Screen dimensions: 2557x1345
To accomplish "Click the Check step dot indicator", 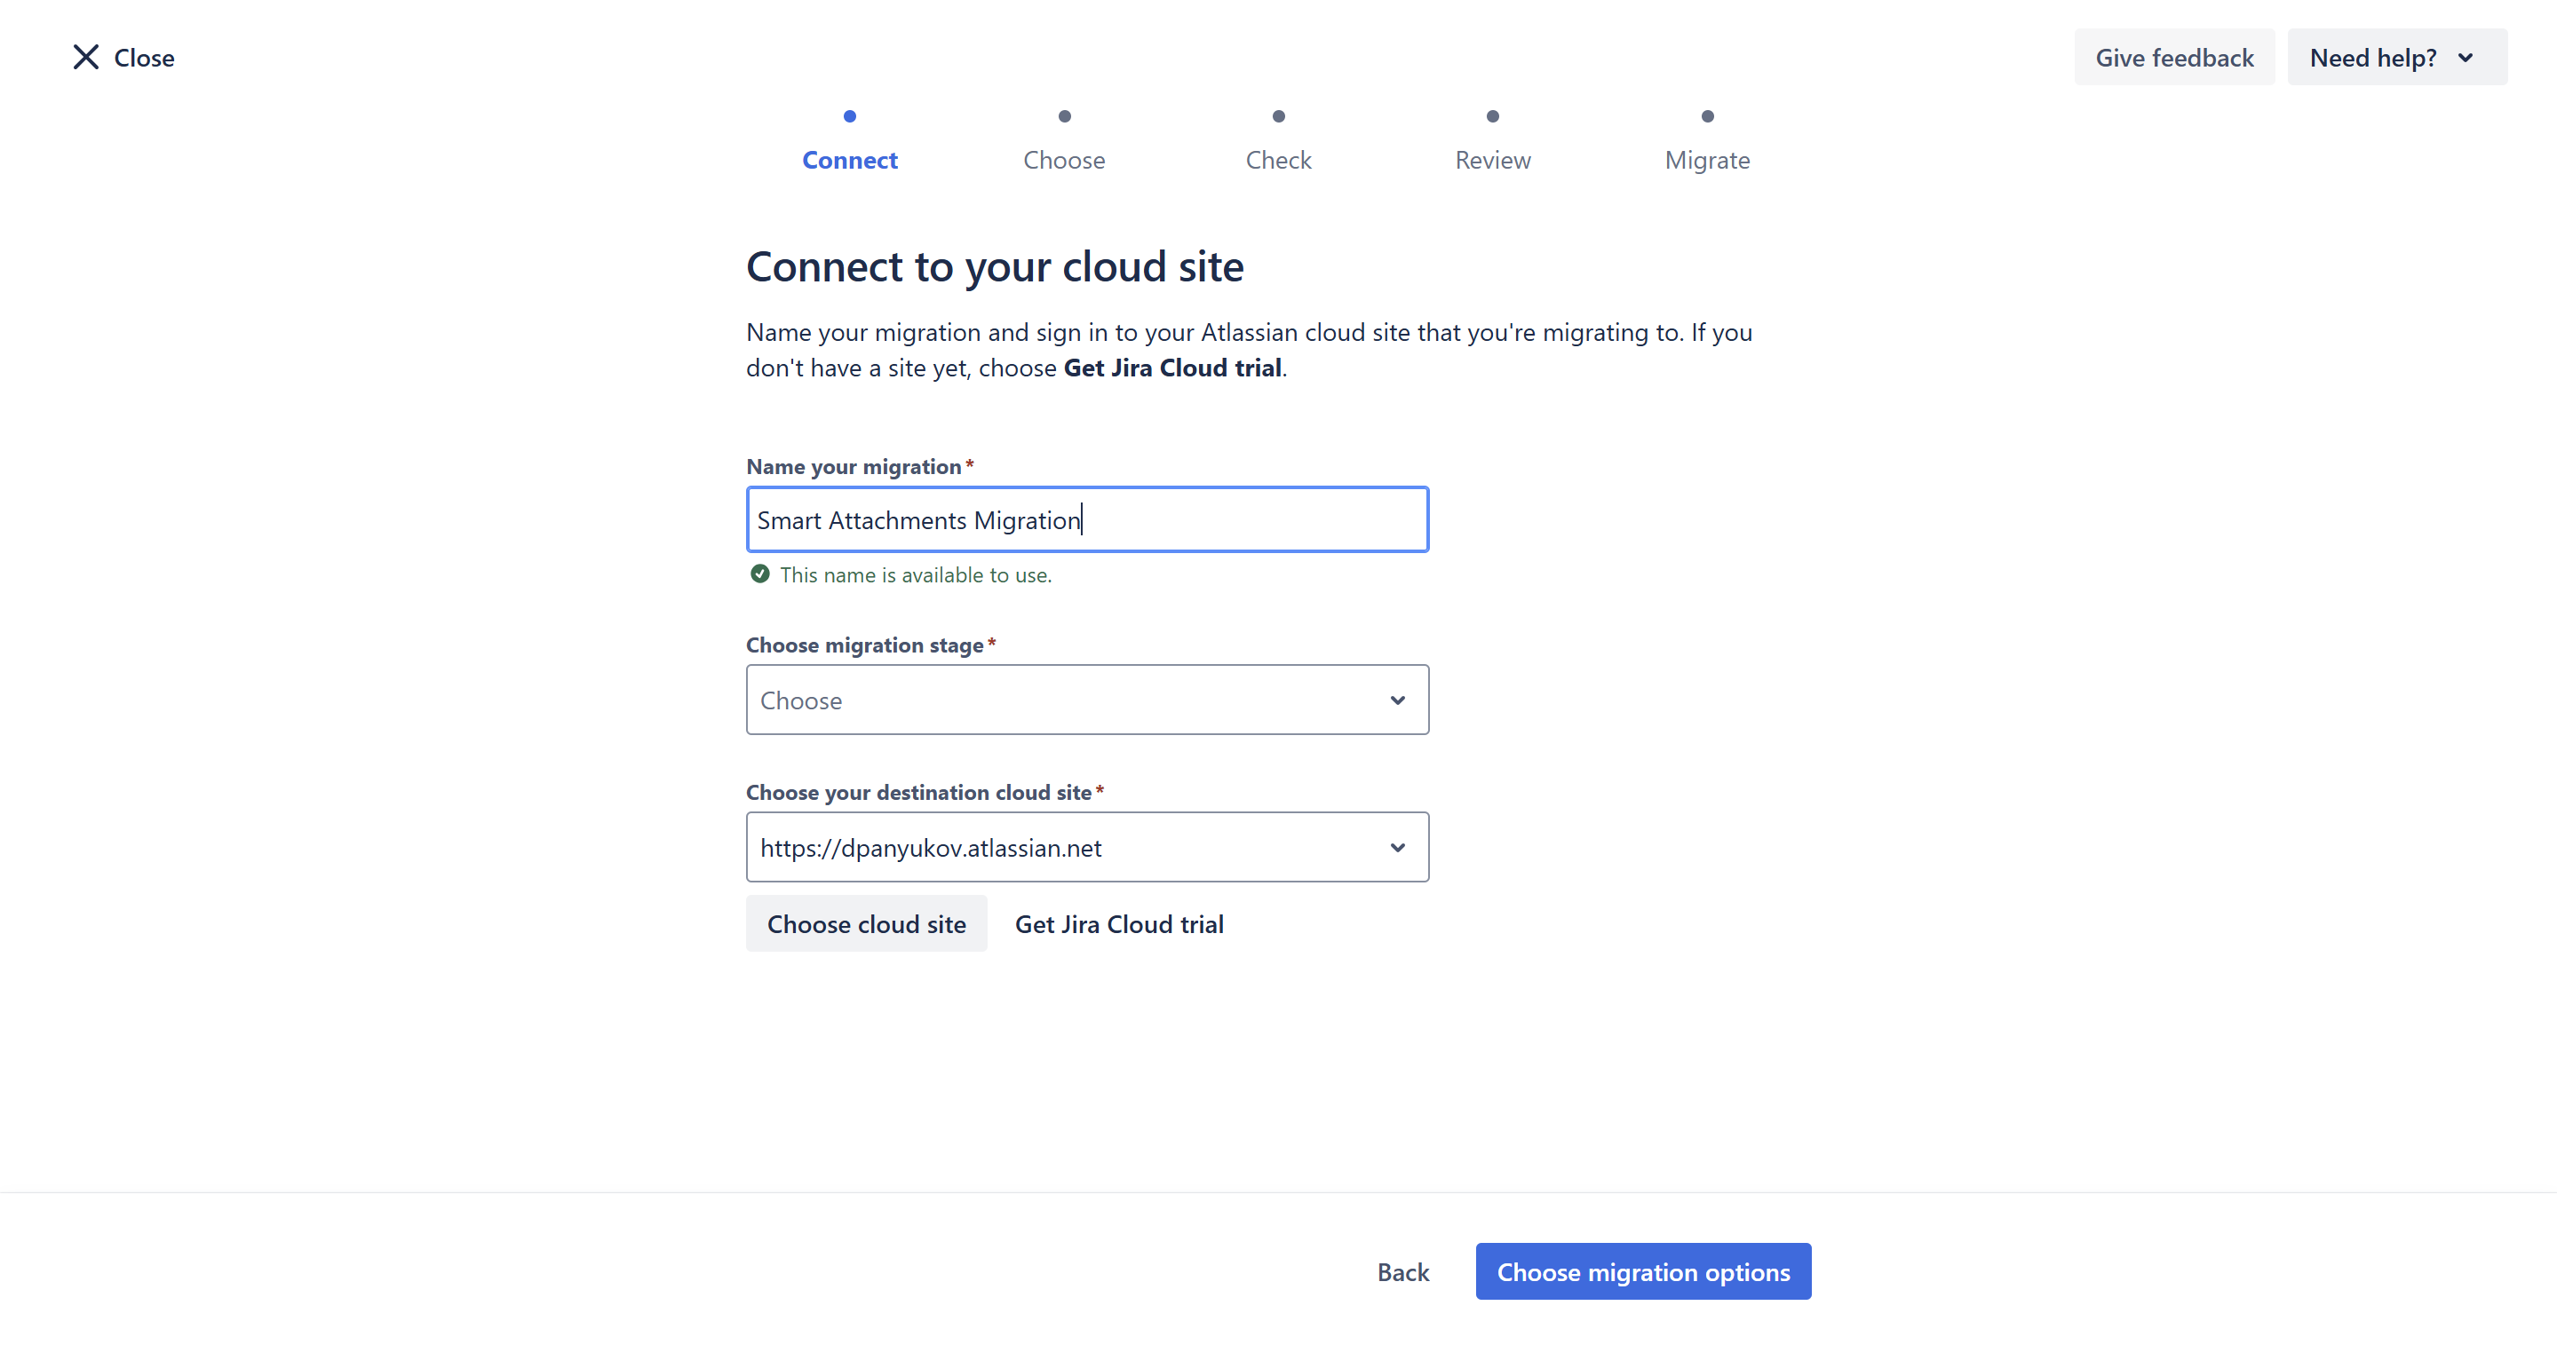I will coord(1279,116).
